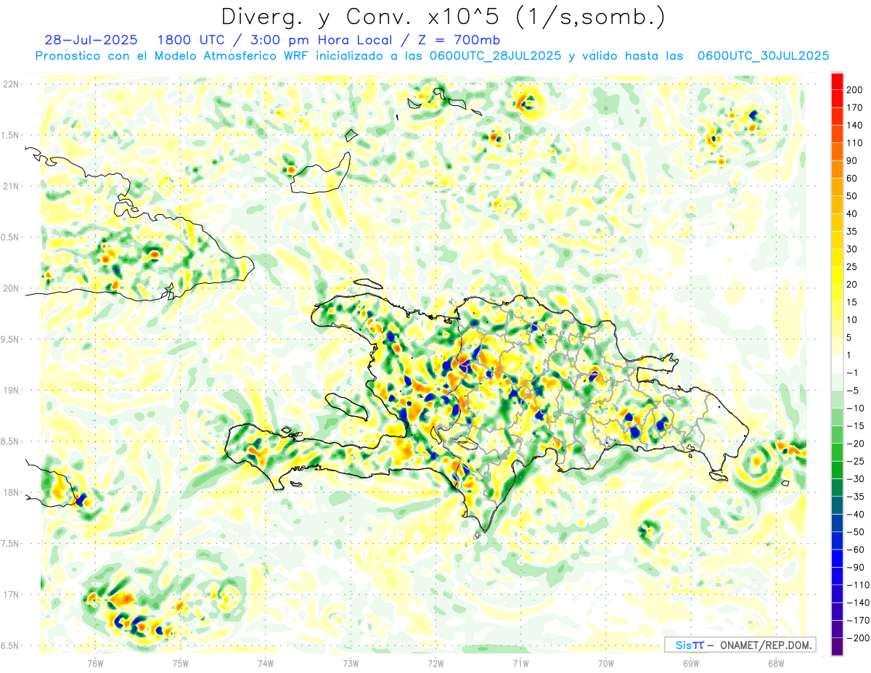Click the valid-until time '0600UTC_30JUL2025'
This screenshot has width=871, height=673.
tap(763, 56)
